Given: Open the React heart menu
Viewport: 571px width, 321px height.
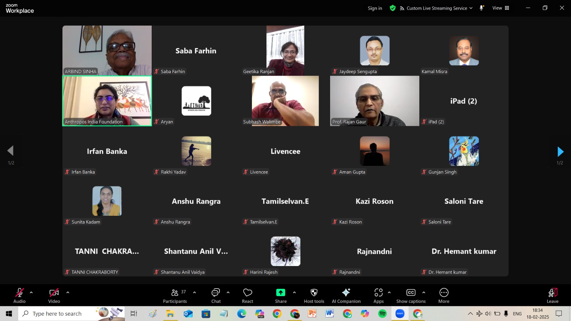Looking at the screenshot, I should coord(247,296).
